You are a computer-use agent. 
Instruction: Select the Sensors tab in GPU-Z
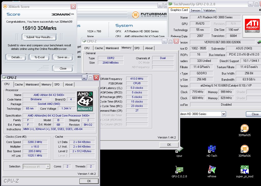pyautogui.click(x=195, y=10)
